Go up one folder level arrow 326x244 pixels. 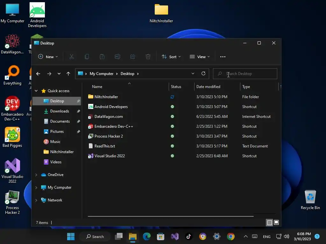click(x=68, y=74)
